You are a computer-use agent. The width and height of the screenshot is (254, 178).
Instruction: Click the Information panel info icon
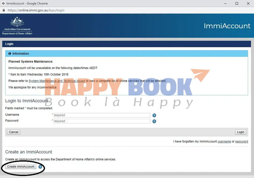pos(10,54)
